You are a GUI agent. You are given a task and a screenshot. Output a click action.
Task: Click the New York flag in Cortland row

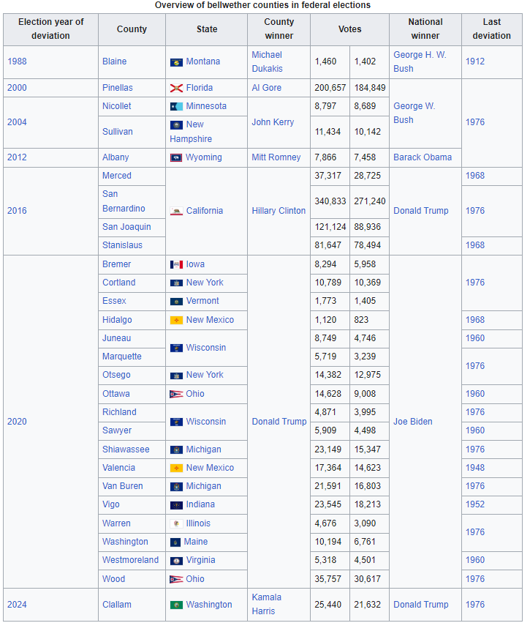click(x=176, y=283)
